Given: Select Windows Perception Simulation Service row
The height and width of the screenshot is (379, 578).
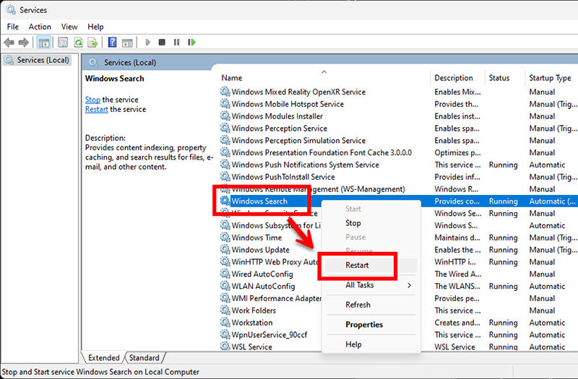Looking at the screenshot, I should tap(398, 140).
